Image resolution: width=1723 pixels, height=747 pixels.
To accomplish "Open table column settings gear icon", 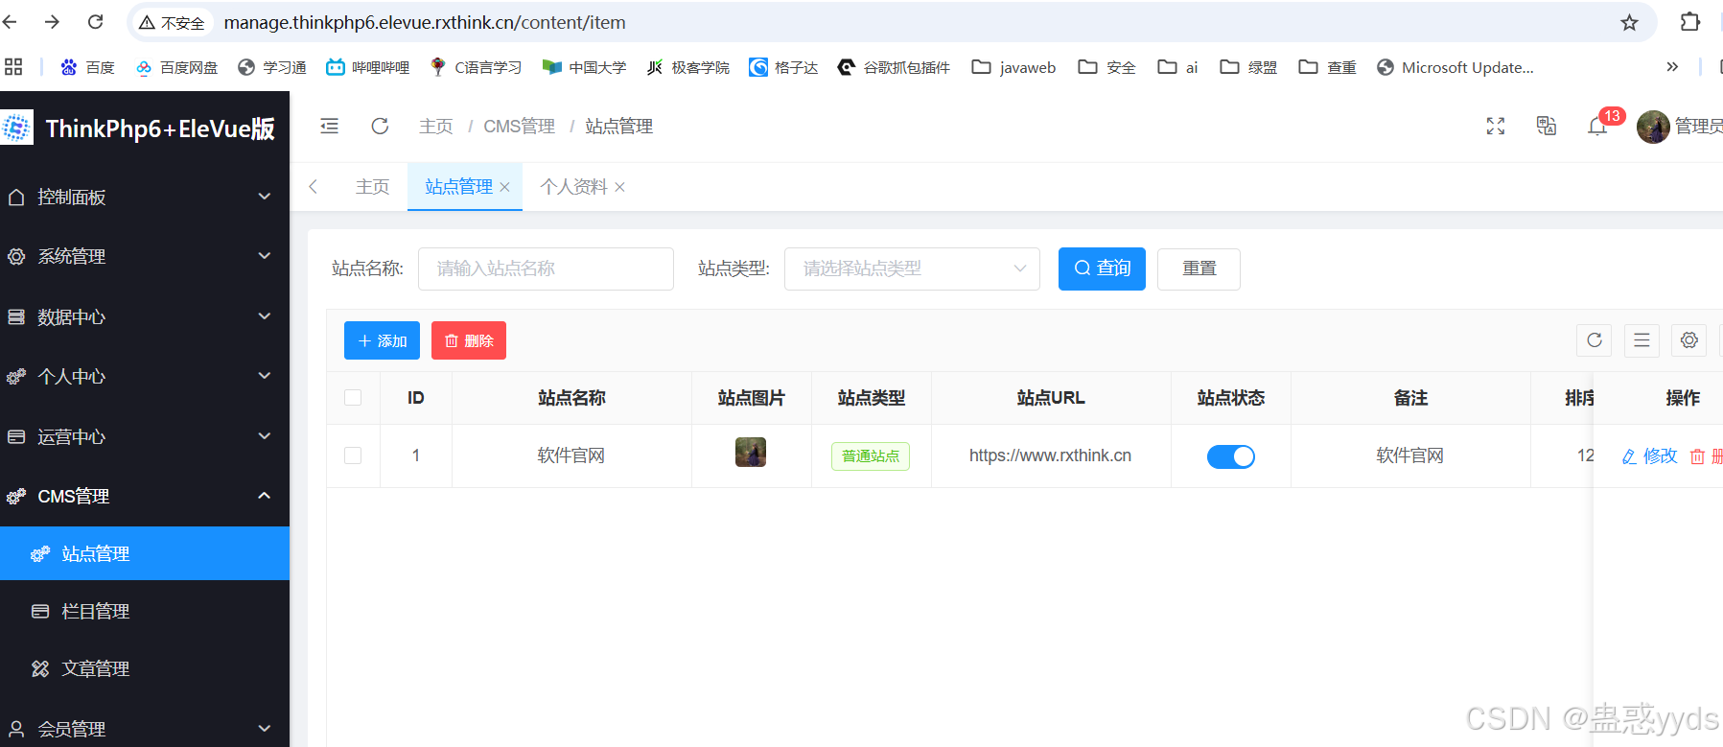I will pyautogui.click(x=1689, y=340).
